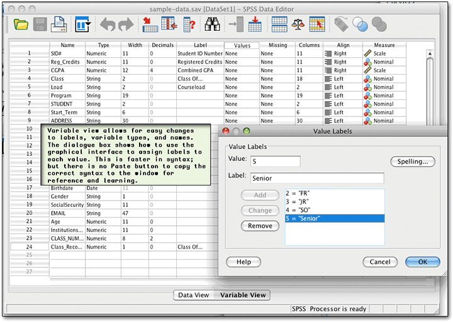This screenshot has height=322, width=453.
Task: Select the Combined GPA label cell
Action: click(x=200, y=70)
